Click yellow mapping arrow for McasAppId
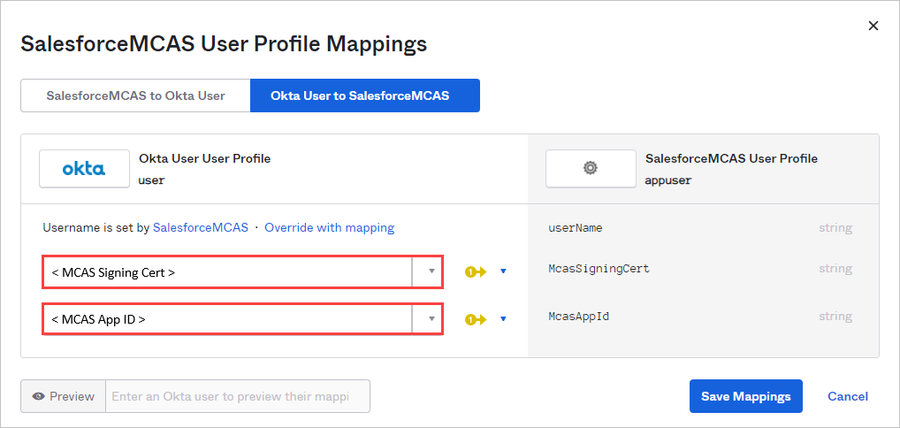This screenshot has height=428, width=900. [476, 319]
